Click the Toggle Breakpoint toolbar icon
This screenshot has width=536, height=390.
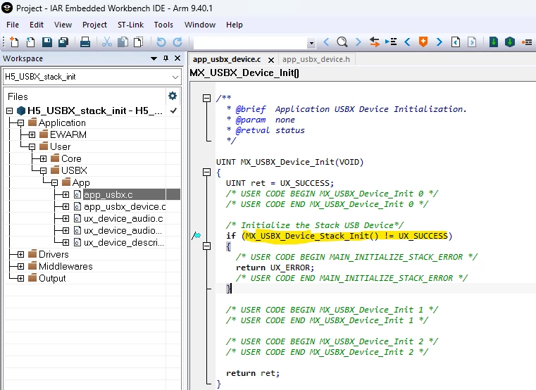[527, 42]
